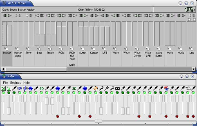This screenshot has height=126, width=197.
Task: Select the Treble channel label
Action: coord(50,53)
